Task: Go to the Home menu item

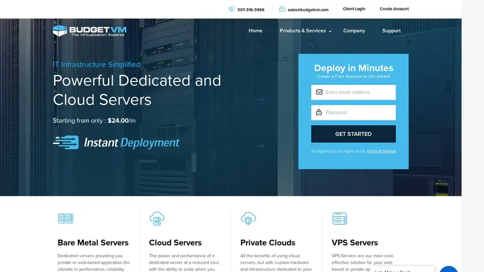Action: coord(256,31)
